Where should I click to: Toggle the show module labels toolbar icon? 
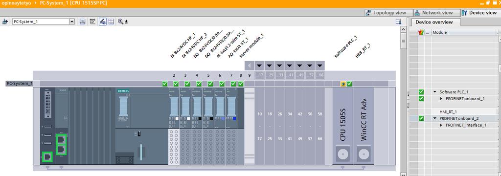(82, 22)
